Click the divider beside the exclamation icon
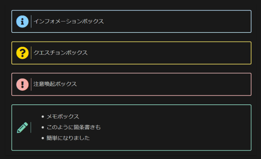261x159 pixels. pos(31,84)
